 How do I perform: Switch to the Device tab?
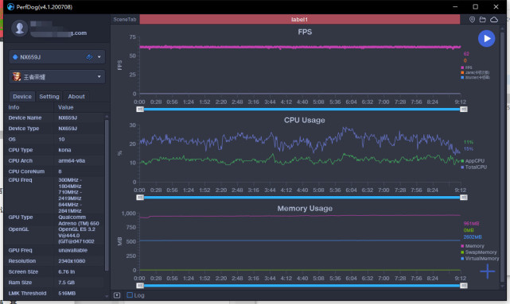(22, 96)
